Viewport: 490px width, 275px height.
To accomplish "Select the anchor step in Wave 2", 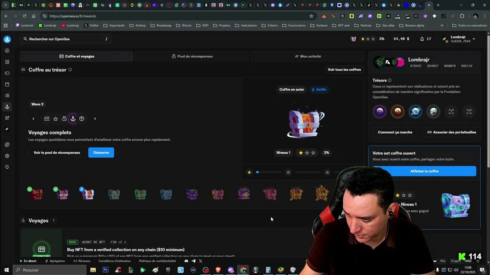I will (x=73, y=119).
